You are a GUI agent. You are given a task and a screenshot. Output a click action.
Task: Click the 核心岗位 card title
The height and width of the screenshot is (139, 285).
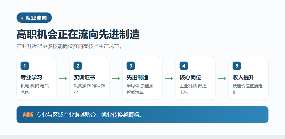pos(190,77)
